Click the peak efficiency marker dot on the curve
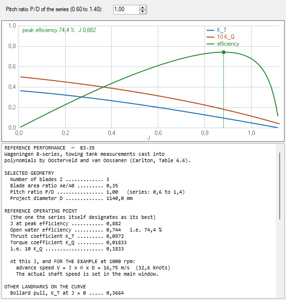Viewport: 286px width, 300px height. coord(223,52)
